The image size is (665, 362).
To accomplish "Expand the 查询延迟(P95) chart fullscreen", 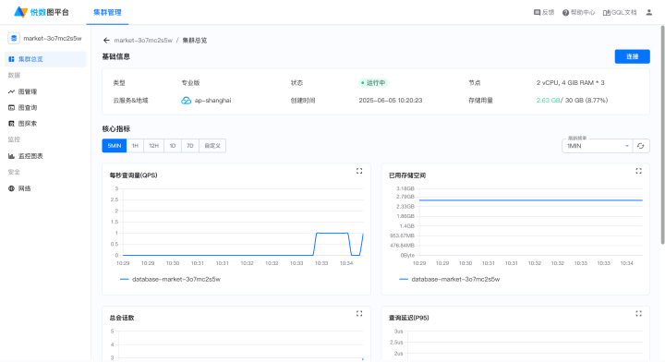I will click(638, 313).
